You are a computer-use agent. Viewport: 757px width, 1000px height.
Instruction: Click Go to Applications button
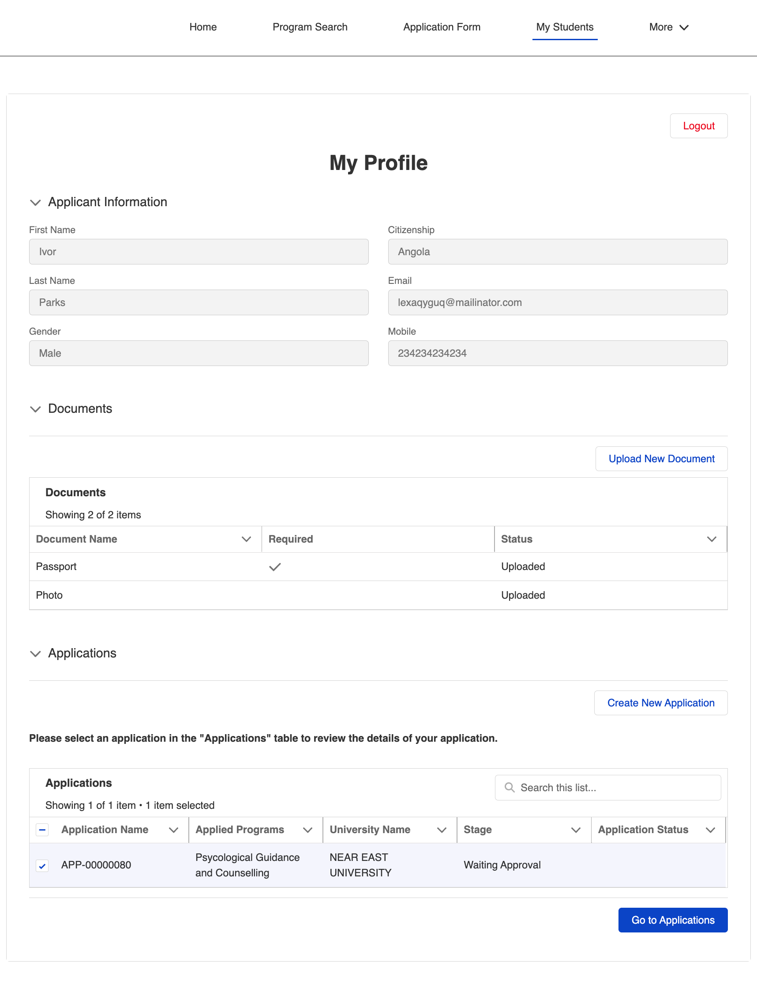coord(673,920)
